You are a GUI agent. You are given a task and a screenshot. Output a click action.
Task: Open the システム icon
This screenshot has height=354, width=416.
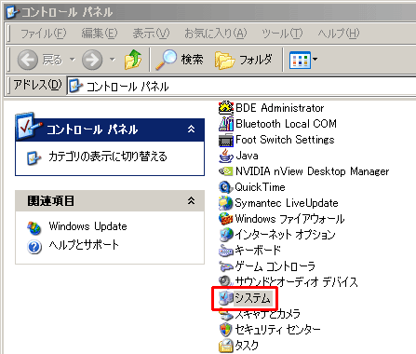point(225,298)
